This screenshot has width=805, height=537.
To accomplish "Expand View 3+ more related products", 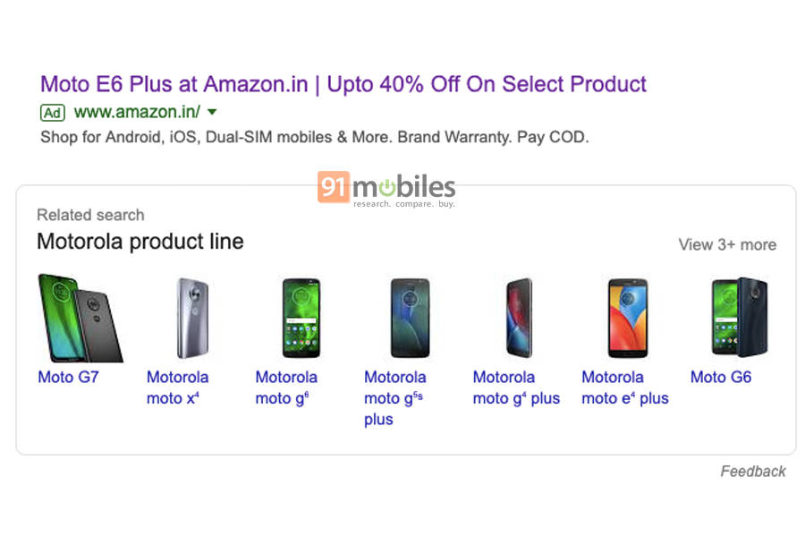I will coord(727,244).
